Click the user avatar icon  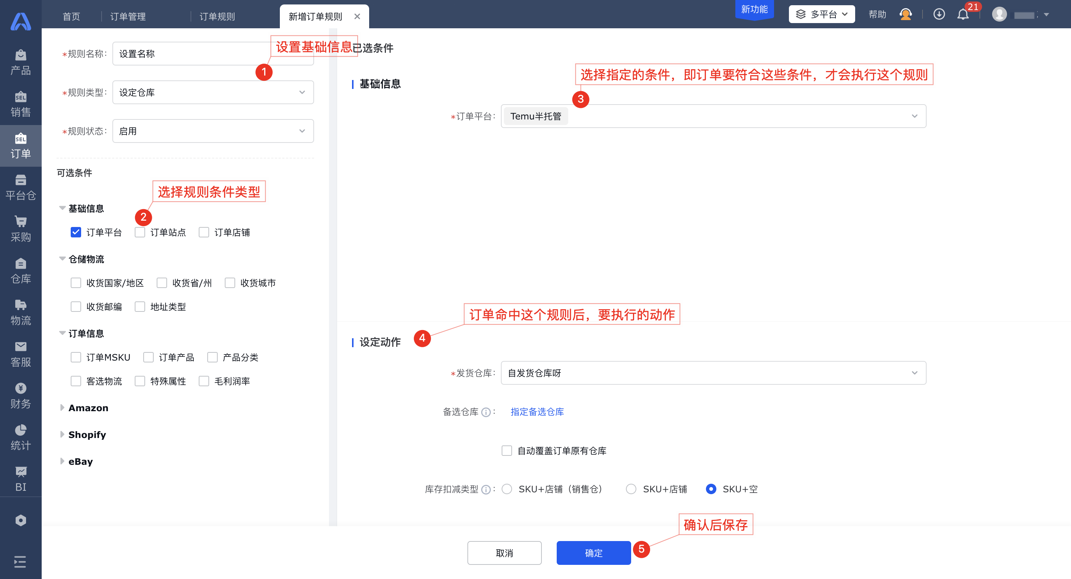(x=999, y=15)
